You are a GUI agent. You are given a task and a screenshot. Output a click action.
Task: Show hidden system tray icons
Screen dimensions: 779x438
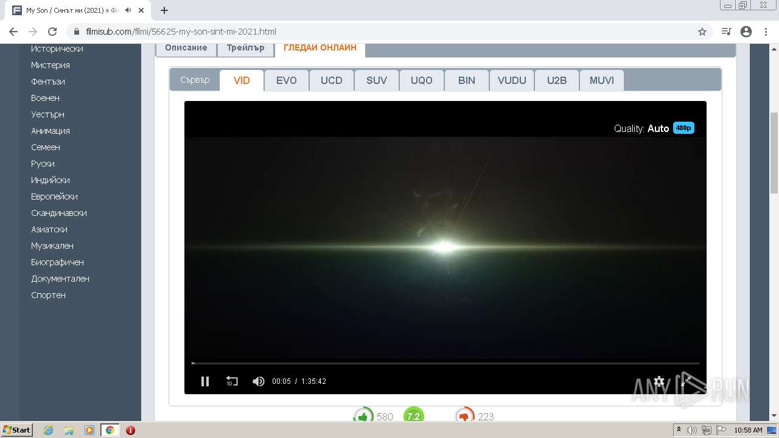(679, 430)
